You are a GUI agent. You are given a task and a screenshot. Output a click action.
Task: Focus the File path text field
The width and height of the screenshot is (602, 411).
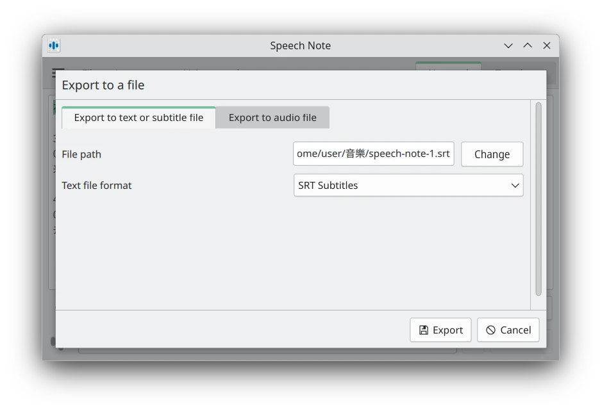pyautogui.click(x=373, y=154)
